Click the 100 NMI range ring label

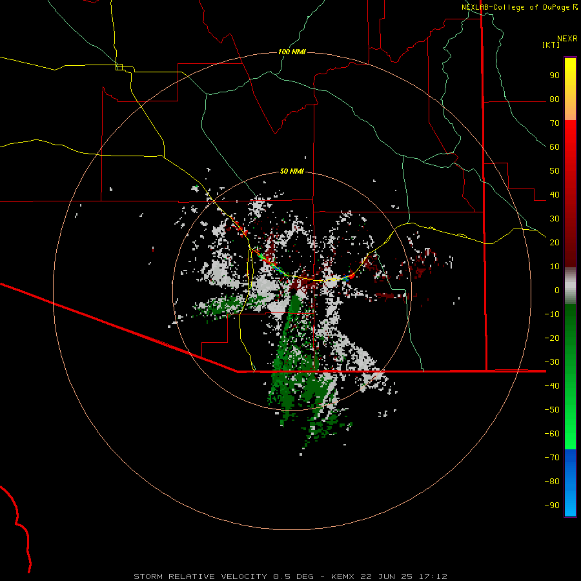point(292,52)
